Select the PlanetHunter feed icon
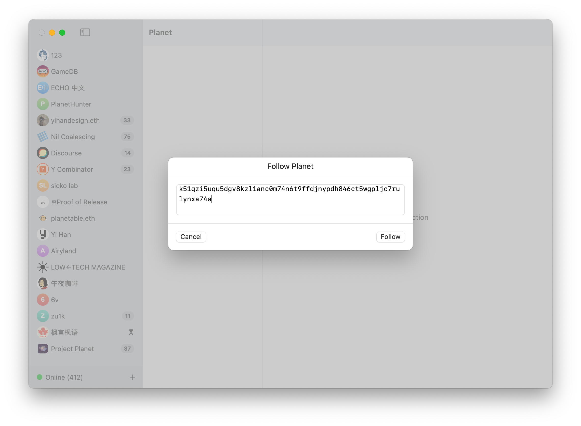The width and height of the screenshot is (581, 426). 43,104
